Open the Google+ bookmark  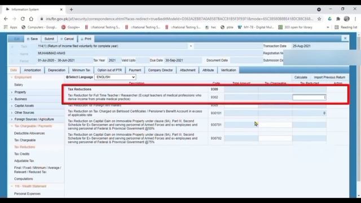coord(70,27)
